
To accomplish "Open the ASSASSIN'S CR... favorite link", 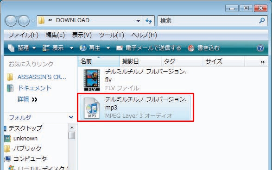I will point(42,77).
